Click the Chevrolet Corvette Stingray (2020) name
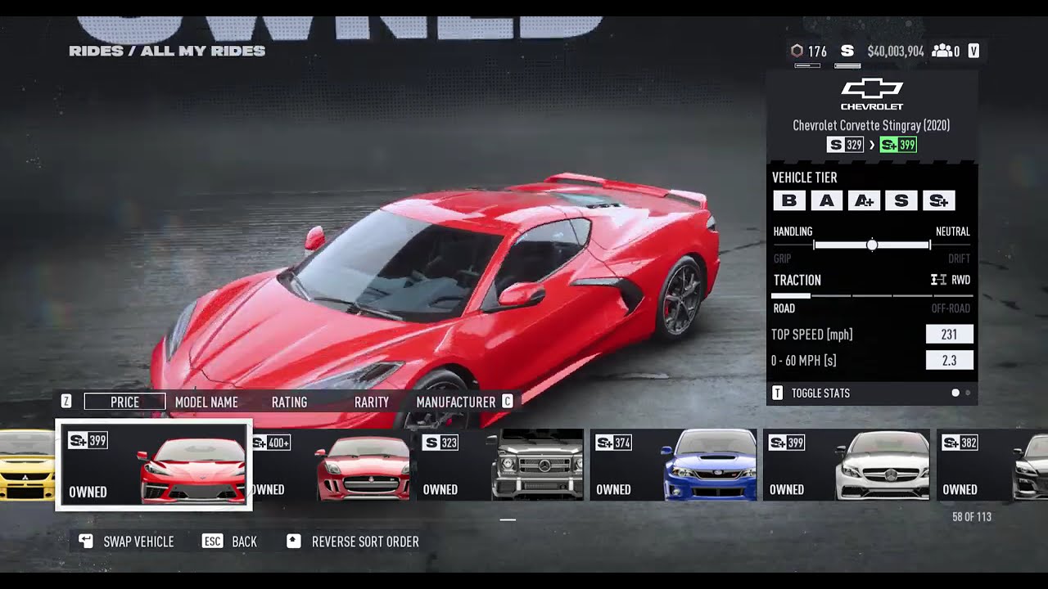Viewport: 1048px width, 589px height. click(x=871, y=125)
